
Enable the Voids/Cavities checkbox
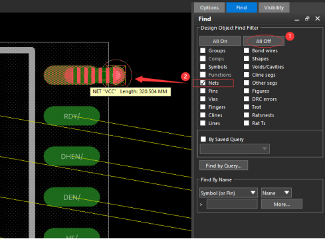(x=247, y=67)
